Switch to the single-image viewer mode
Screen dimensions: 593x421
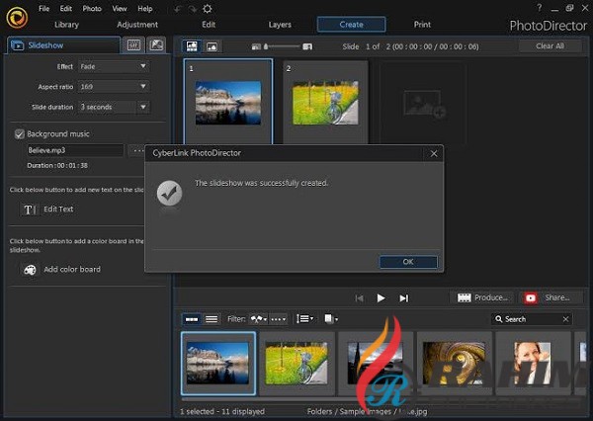click(212, 46)
